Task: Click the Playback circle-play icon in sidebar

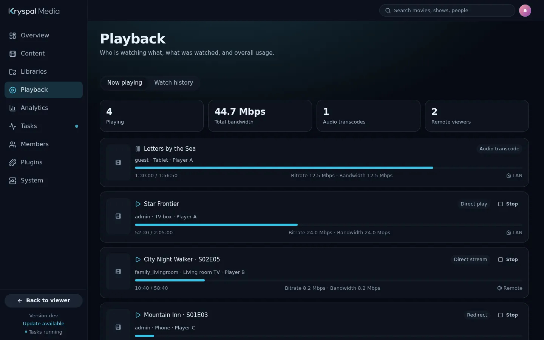Action: coord(12,90)
